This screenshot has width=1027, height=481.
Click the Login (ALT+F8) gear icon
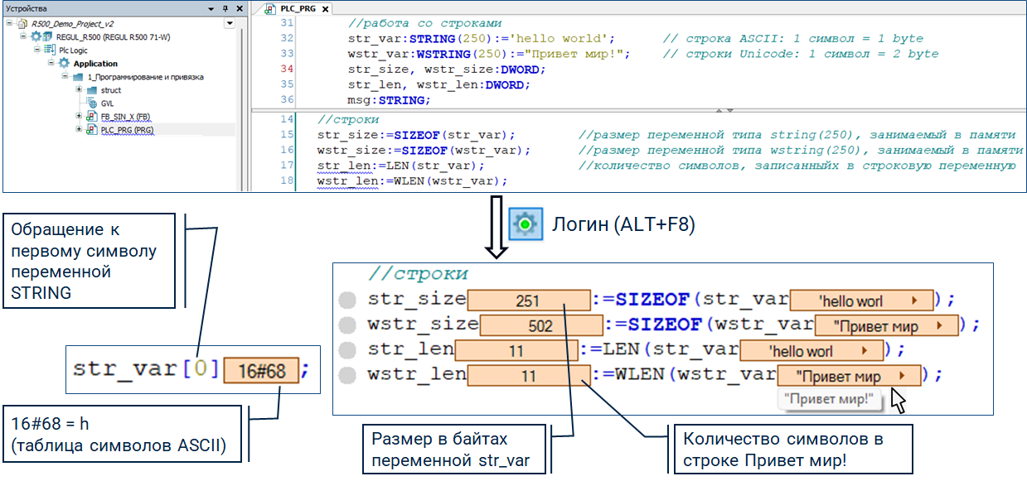(x=524, y=224)
